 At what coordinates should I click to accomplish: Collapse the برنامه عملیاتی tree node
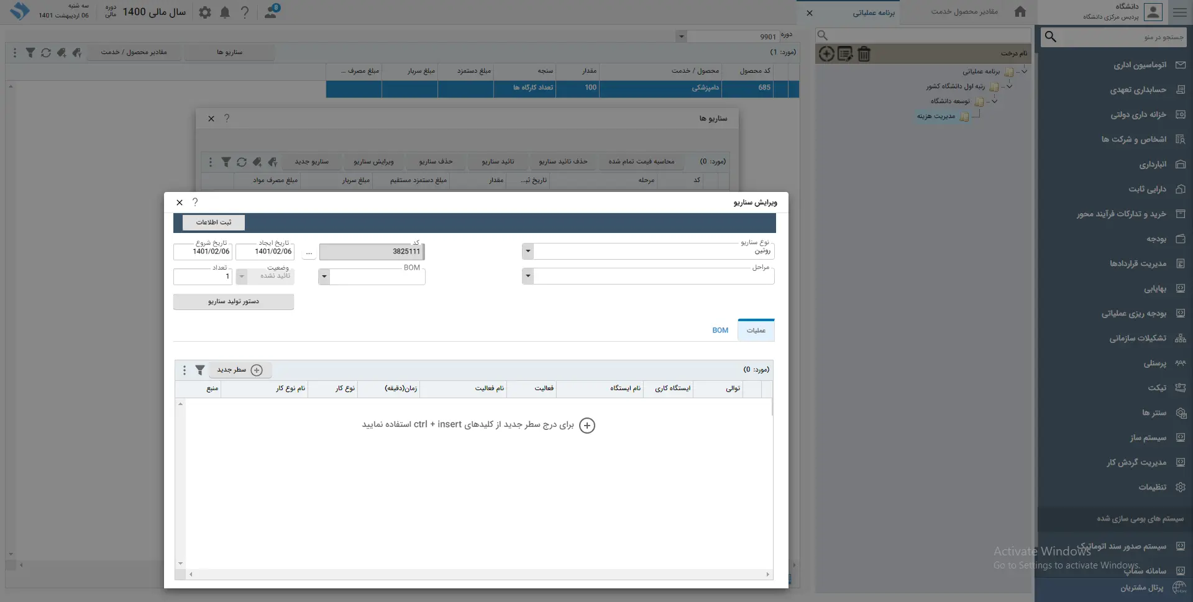pos(1024,71)
